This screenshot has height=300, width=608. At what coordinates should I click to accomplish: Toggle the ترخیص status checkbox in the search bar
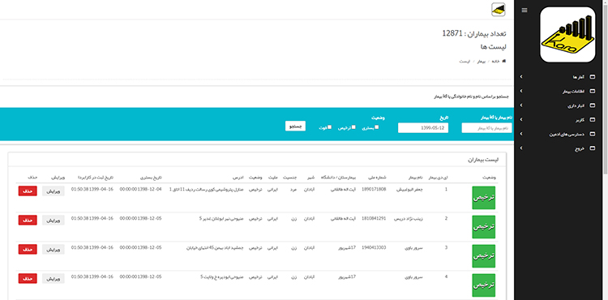click(353, 126)
